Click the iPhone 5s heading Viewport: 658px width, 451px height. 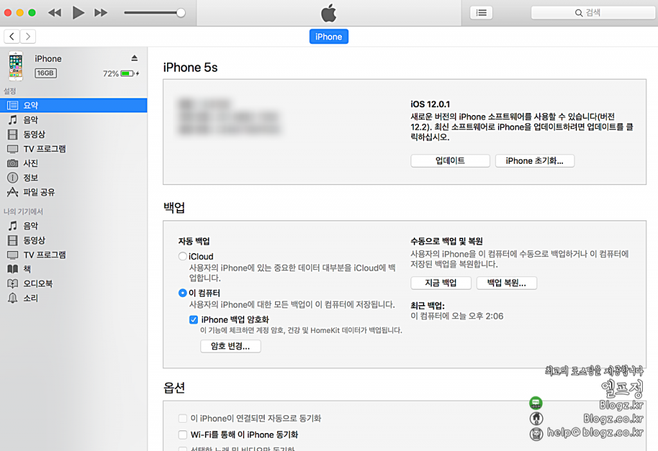coord(190,67)
